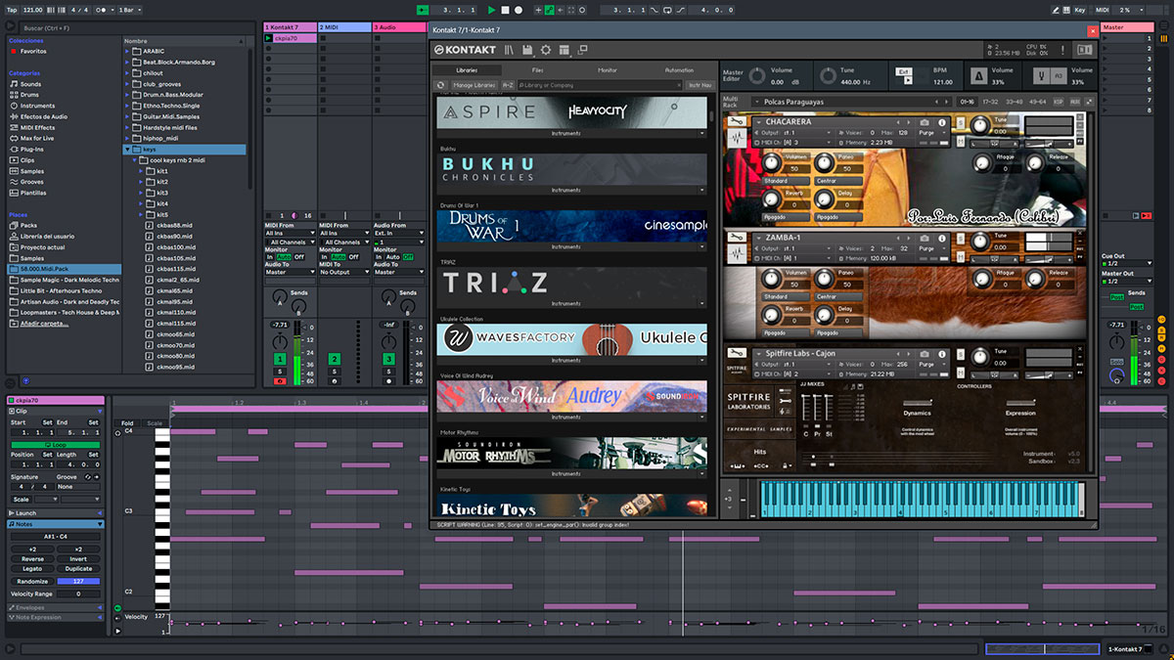Click the 121.00 tempo field
The height and width of the screenshot is (660, 1174).
tap(33, 9)
